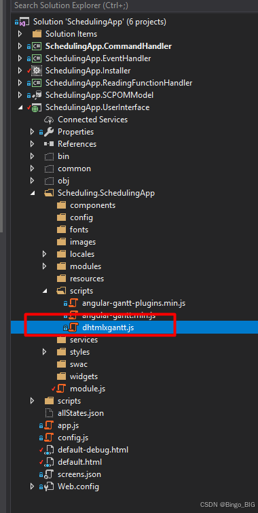258x513 pixels.
Task: Select the SchedulingApp.CommandHandler project name
Action: click(x=109, y=46)
